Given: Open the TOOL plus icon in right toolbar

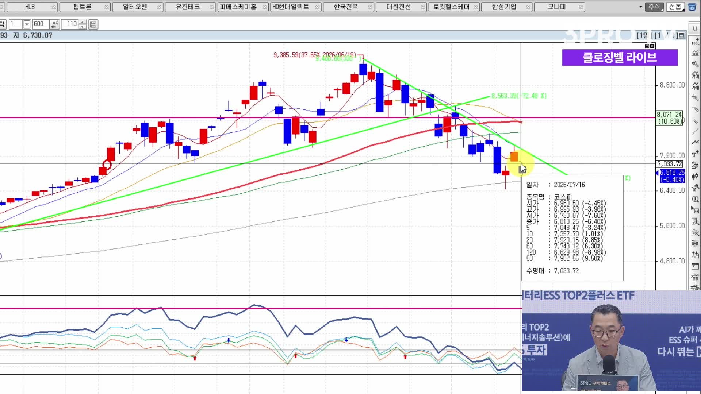Looking at the screenshot, I should pos(695,41).
